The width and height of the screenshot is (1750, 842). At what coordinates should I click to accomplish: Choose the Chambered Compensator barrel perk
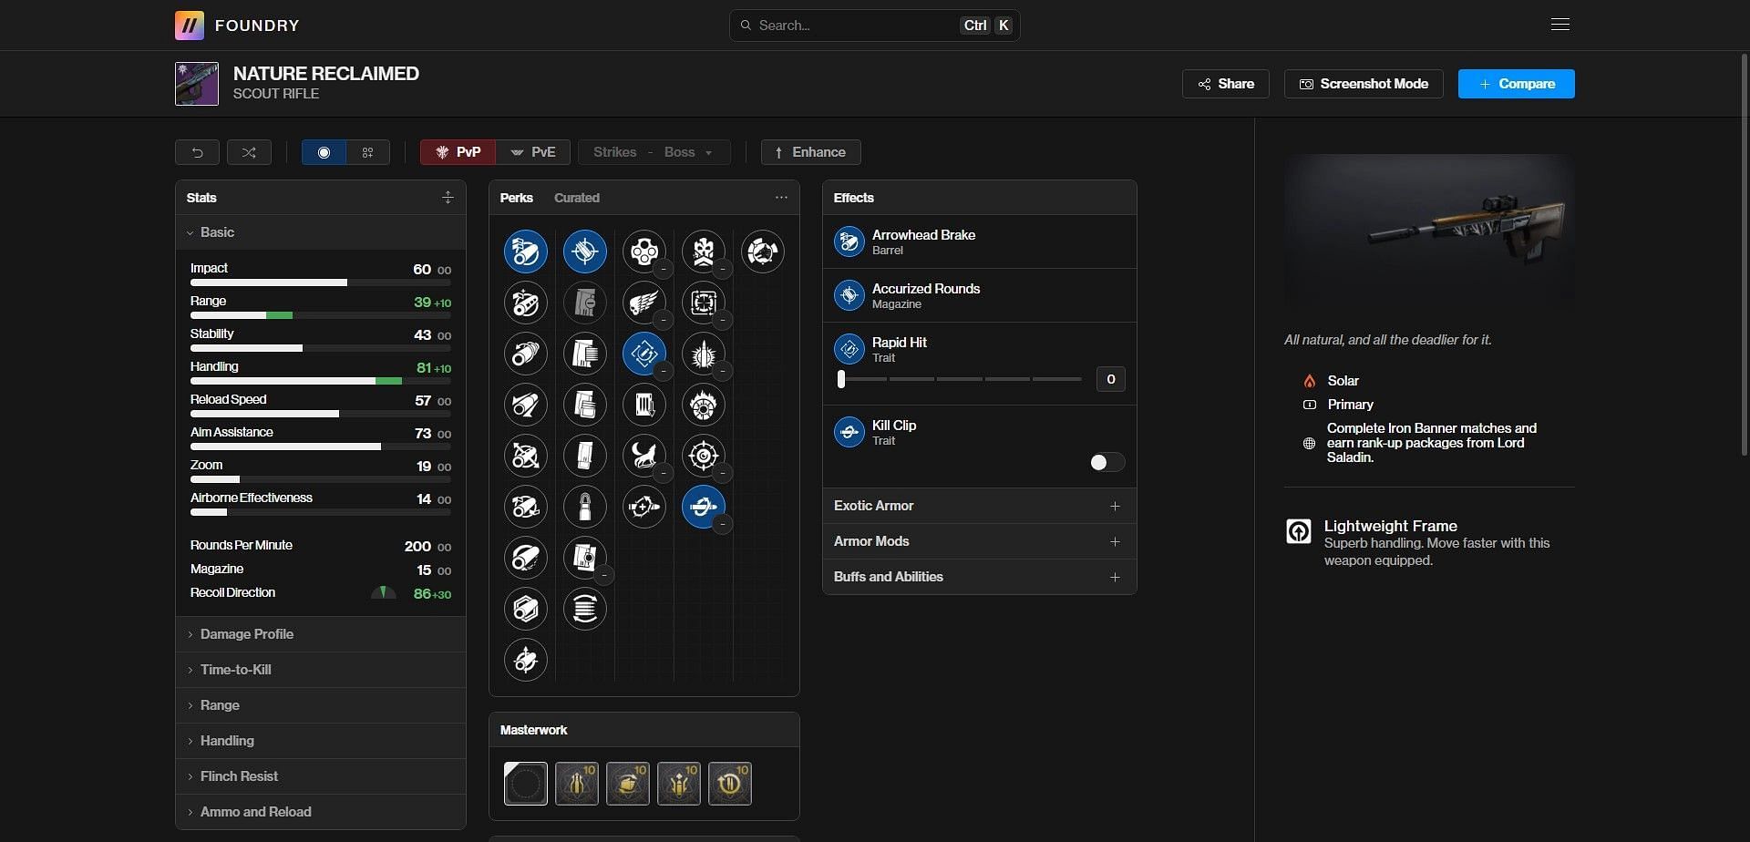526,303
